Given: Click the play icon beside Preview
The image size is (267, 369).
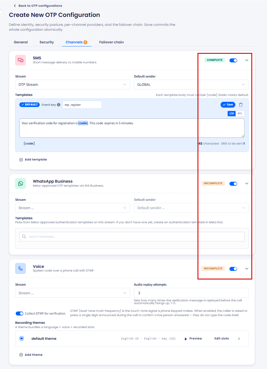Looking at the screenshot, I should (x=186, y=339).
